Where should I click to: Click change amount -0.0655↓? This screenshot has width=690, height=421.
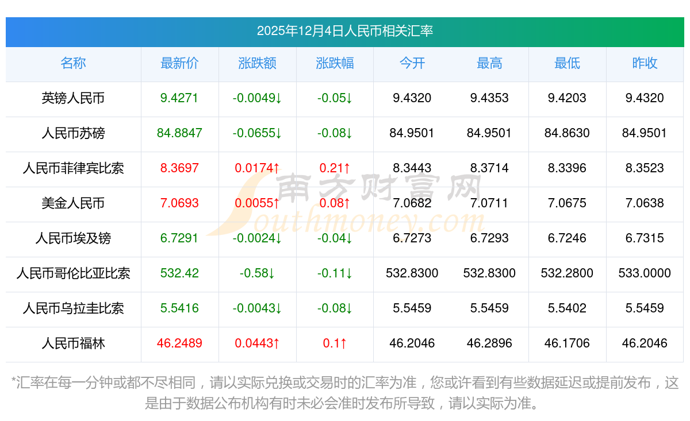pyautogui.click(x=257, y=133)
